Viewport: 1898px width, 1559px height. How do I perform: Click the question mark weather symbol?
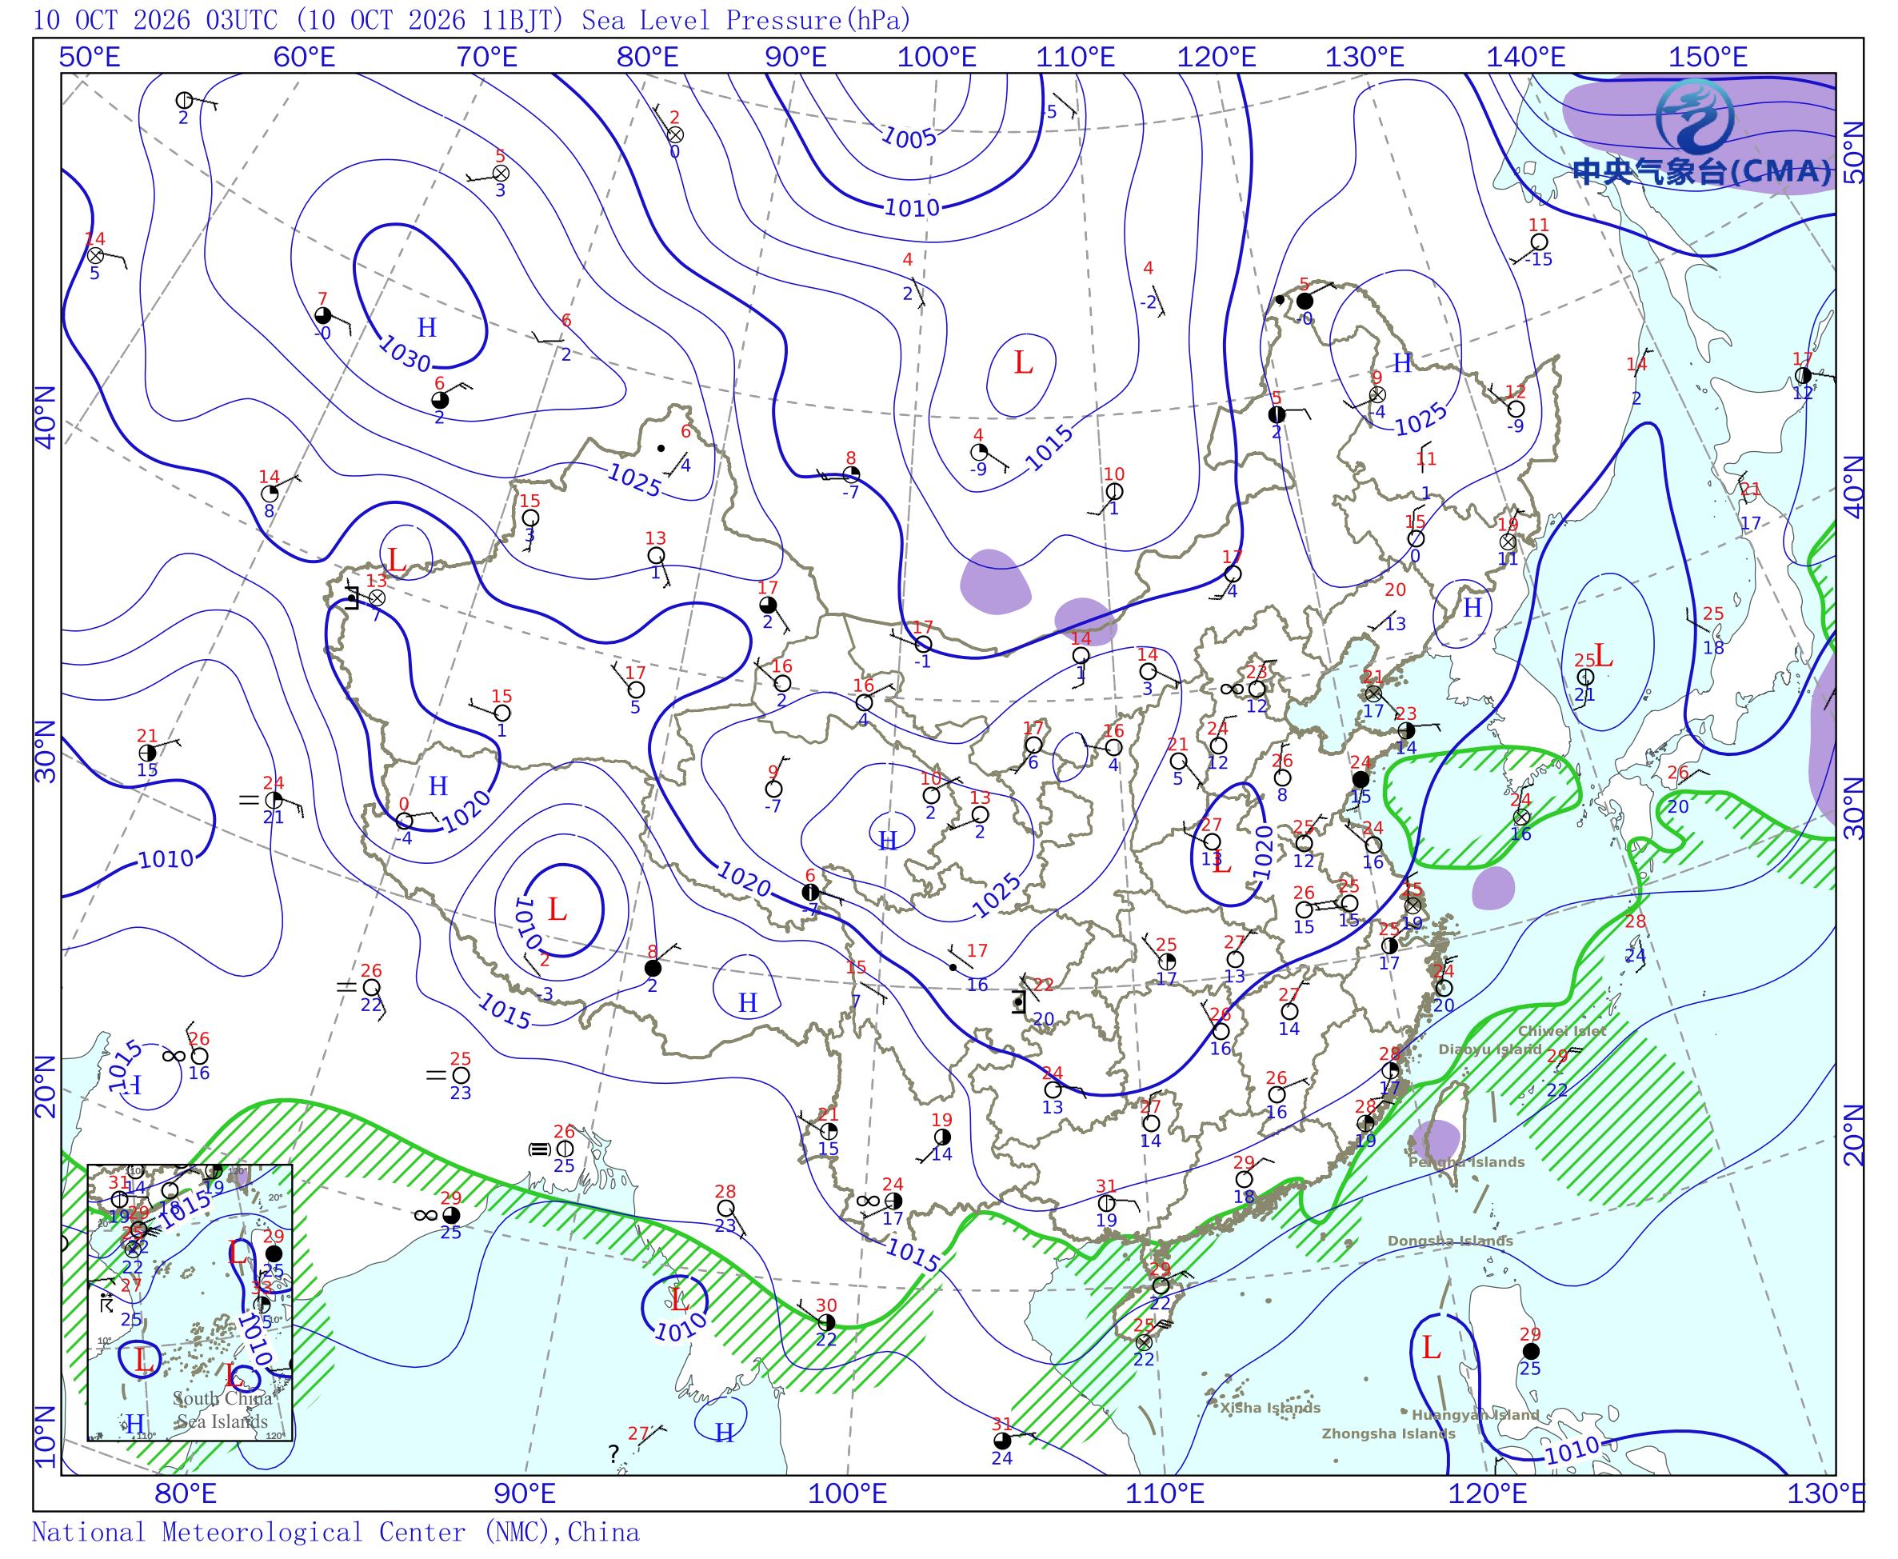click(x=613, y=1453)
